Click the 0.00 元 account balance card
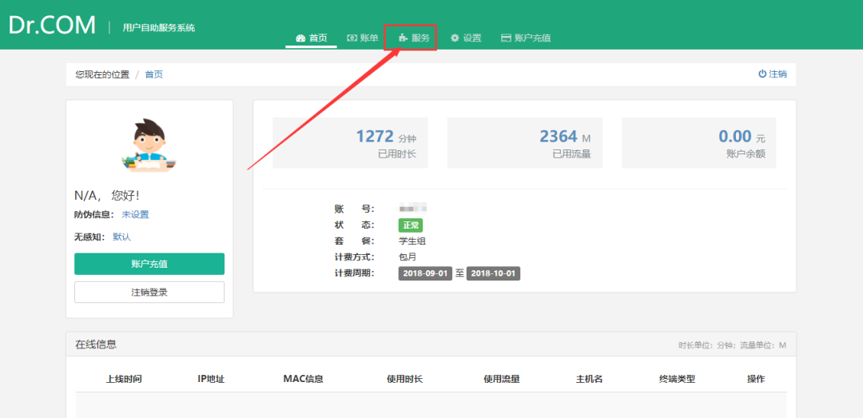This screenshot has width=863, height=418. [698, 143]
